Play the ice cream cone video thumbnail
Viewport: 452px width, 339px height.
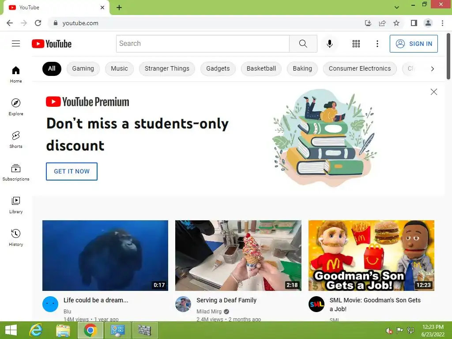pyautogui.click(x=238, y=256)
